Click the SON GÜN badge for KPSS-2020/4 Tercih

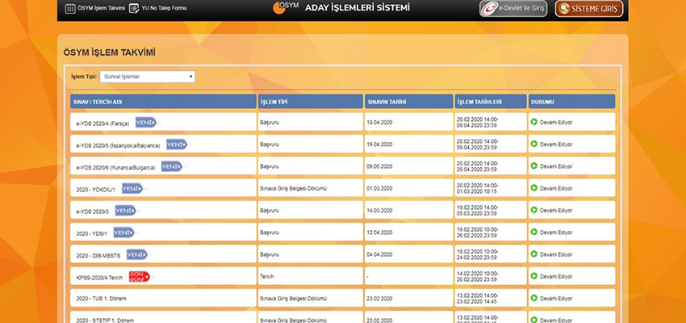coord(139,277)
